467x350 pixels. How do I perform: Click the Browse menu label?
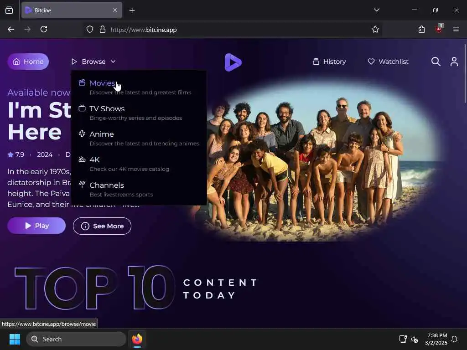point(93,62)
